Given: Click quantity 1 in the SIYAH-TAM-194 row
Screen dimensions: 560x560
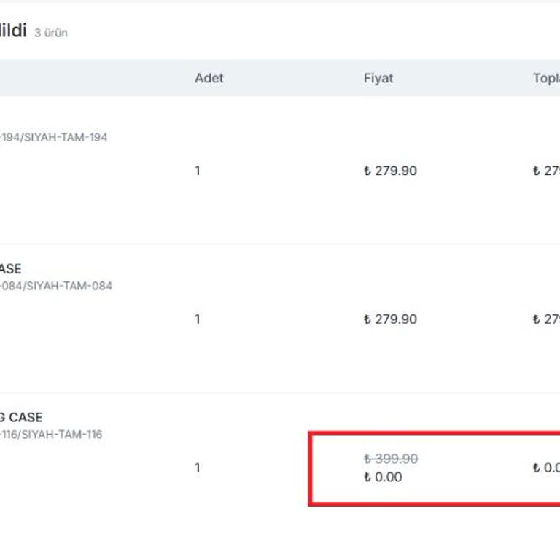Looking at the screenshot, I should [197, 171].
